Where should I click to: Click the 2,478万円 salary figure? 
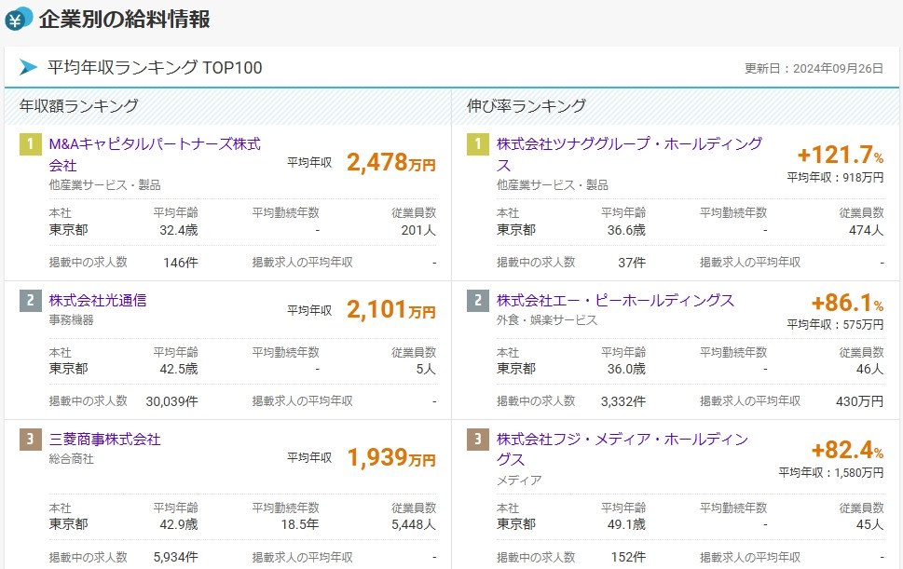click(391, 162)
